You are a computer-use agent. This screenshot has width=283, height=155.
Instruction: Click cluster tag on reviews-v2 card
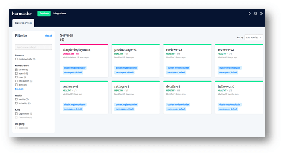pos(230,68)
